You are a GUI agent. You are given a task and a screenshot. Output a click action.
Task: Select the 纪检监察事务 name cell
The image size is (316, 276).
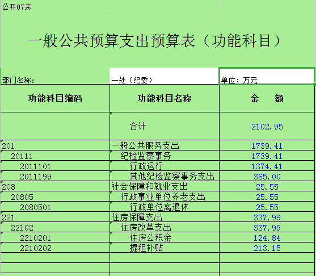(165, 156)
